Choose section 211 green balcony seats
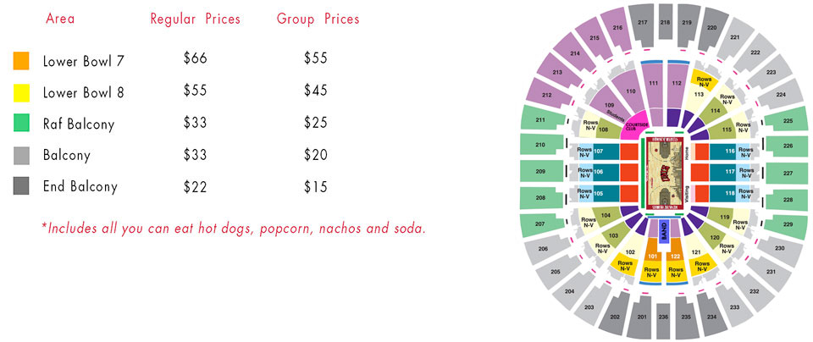 (540, 119)
